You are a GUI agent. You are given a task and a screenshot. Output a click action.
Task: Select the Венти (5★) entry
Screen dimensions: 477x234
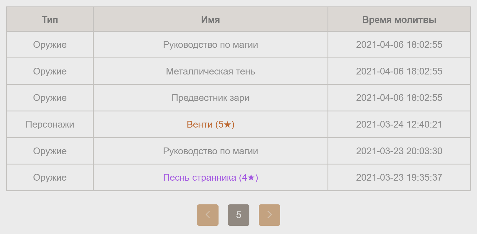tap(210, 124)
